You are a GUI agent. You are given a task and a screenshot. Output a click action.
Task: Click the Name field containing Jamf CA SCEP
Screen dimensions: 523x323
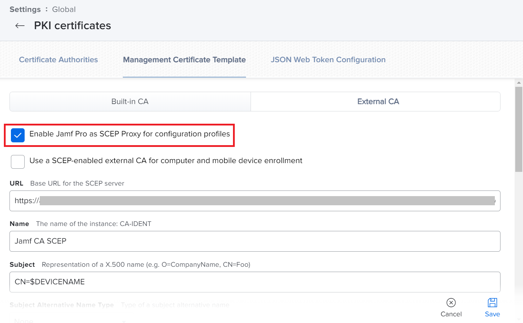[255, 241]
